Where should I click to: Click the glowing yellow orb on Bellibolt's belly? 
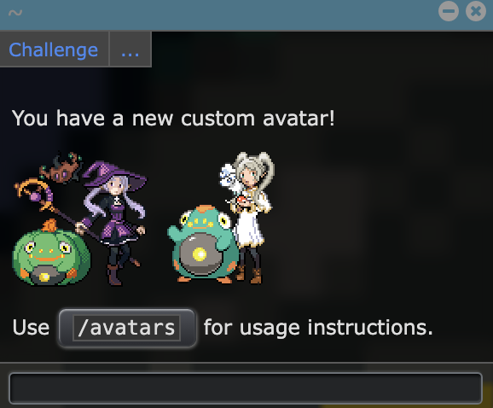point(200,254)
